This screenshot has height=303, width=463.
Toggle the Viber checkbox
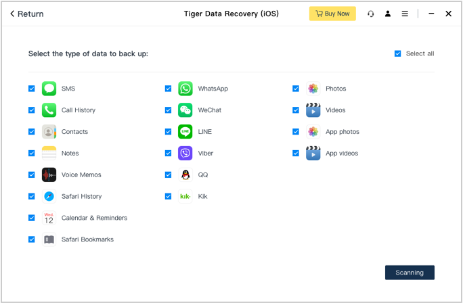168,153
